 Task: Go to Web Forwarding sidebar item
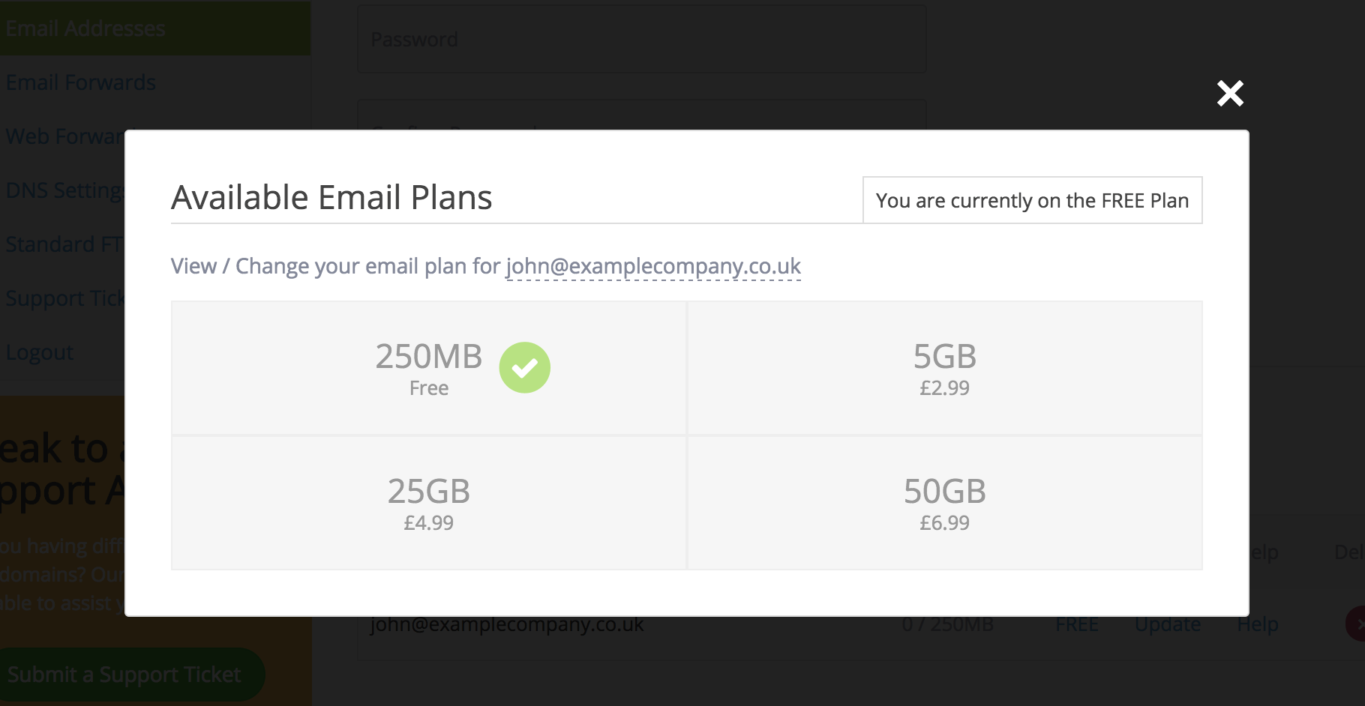pos(63,136)
